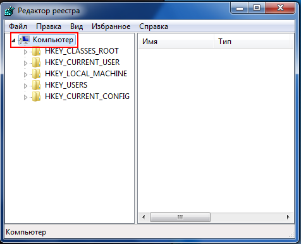Click the horizontal scrollbar right arrow
The height and width of the screenshot is (244, 301).
[288, 217]
